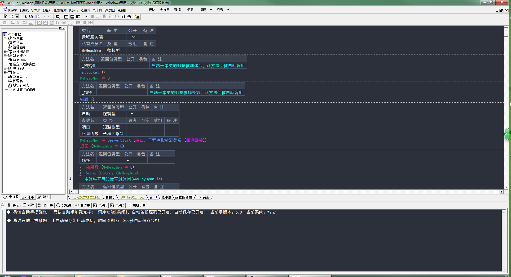The width and height of the screenshot is (511, 277).
Task: Click the binoculars help search icon
Action: [x=137, y=17]
